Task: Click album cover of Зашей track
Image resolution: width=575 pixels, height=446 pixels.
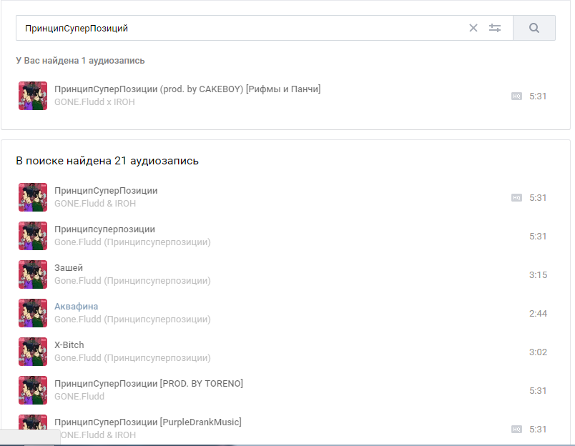Action: point(33,274)
